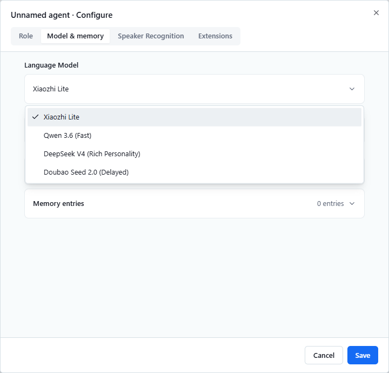
Task: Go to the Extensions tab
Action: pos(215,36)
